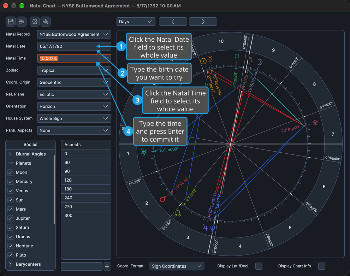This screenshot has height=276, width=350.
Task: Click the Jupiter glyph on the chart
Action: click(x=205, y=228)
